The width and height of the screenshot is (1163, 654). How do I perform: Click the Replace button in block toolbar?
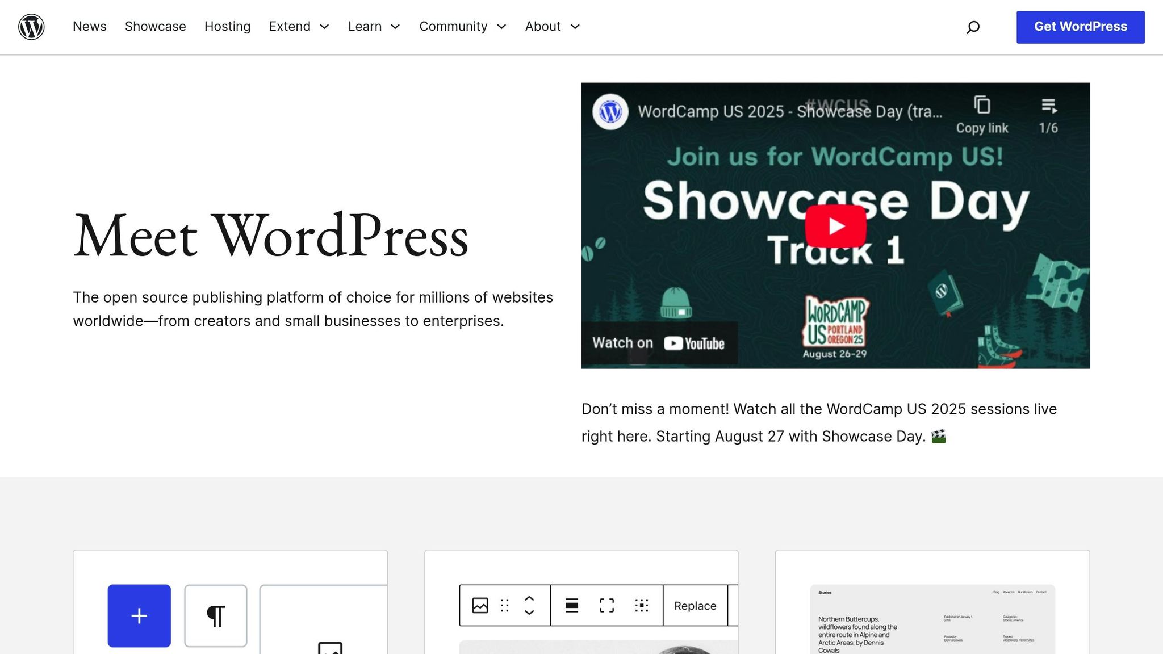tap(695, 606)
